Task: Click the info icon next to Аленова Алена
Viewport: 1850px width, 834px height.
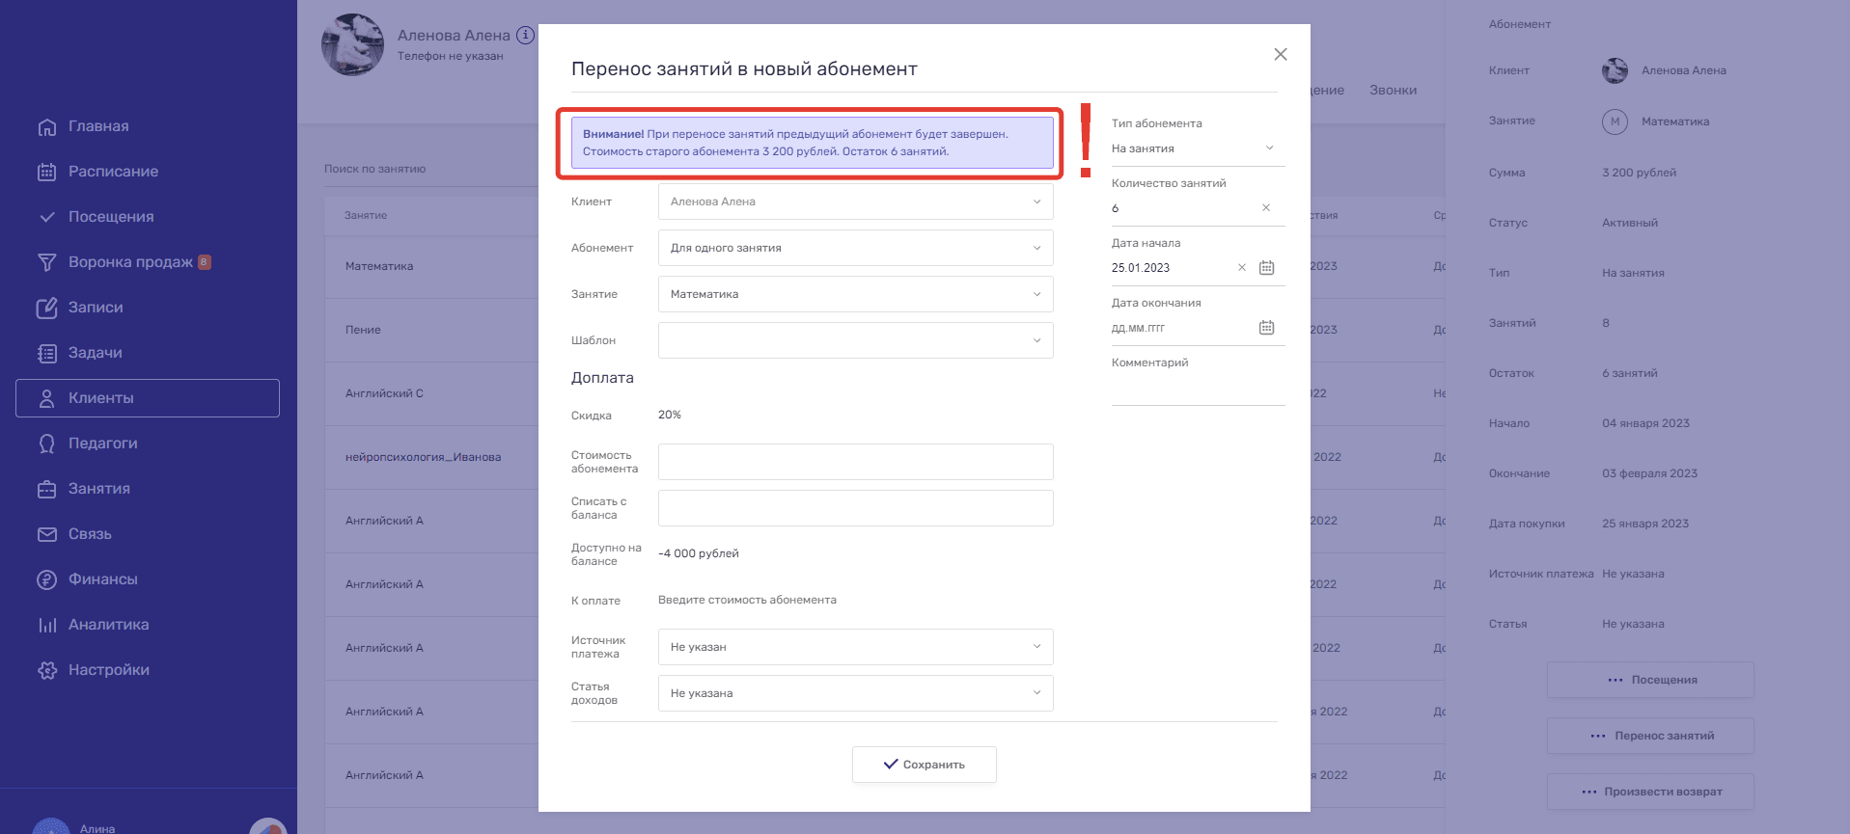Action: tap(525, 36)
